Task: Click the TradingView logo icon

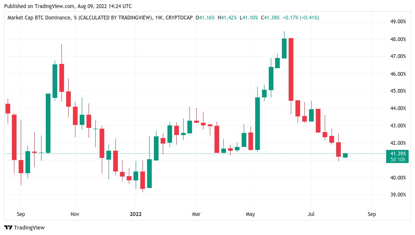Action: click(x=8, y=228)
